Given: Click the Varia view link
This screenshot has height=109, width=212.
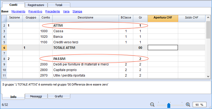Looking at the screenshot, I should [x=66, y=12].
